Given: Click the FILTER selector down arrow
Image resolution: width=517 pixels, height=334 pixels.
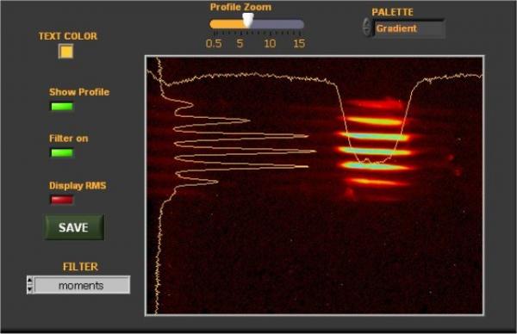Looking at the screenshot, I should coord(29,289).
